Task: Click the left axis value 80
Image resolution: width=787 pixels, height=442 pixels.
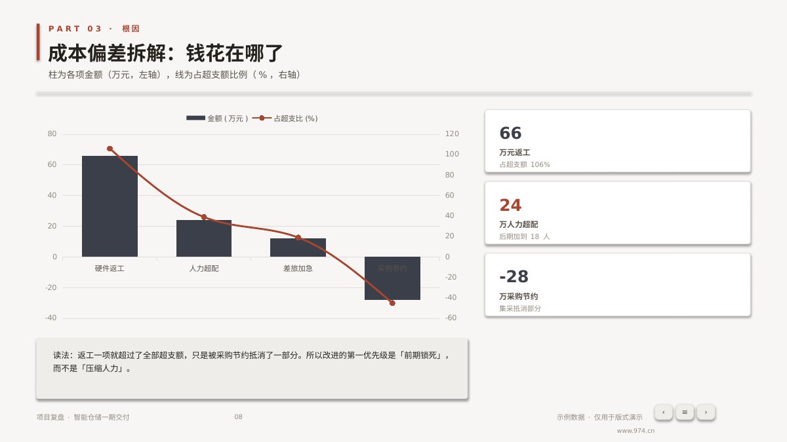Action: (x=52, y=134)
